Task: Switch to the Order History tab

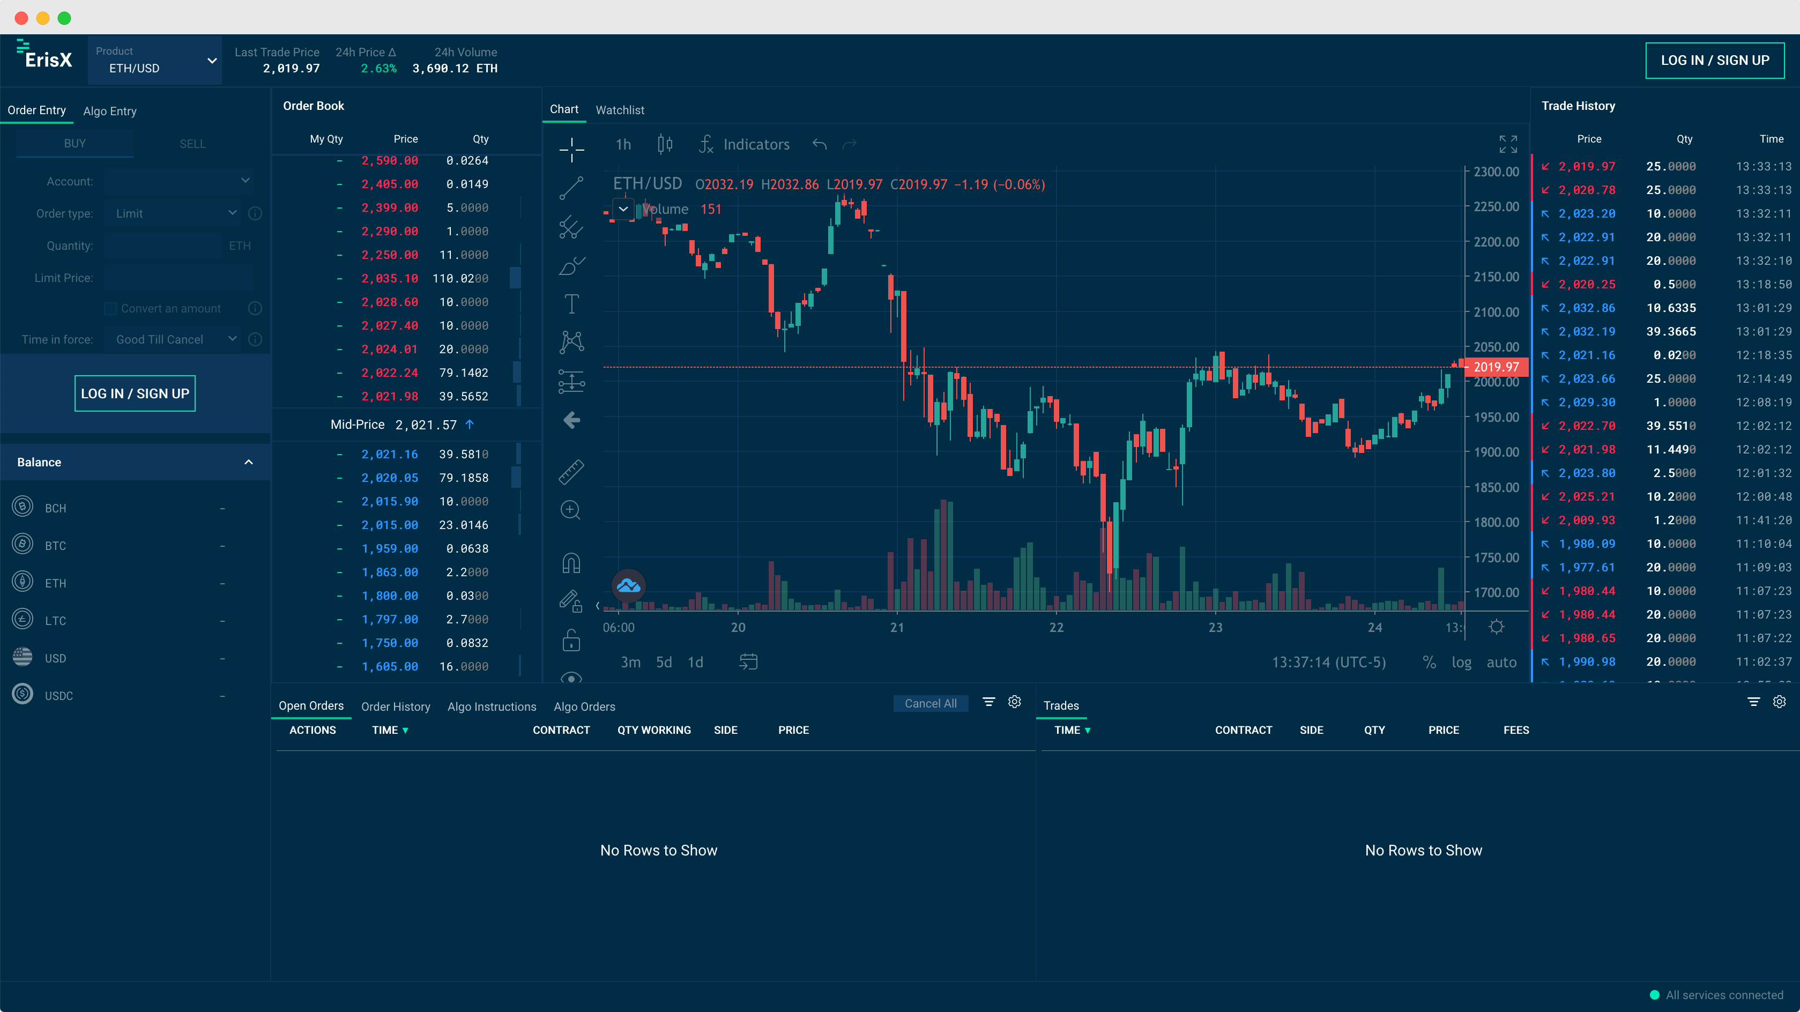Action: [395, 705]
